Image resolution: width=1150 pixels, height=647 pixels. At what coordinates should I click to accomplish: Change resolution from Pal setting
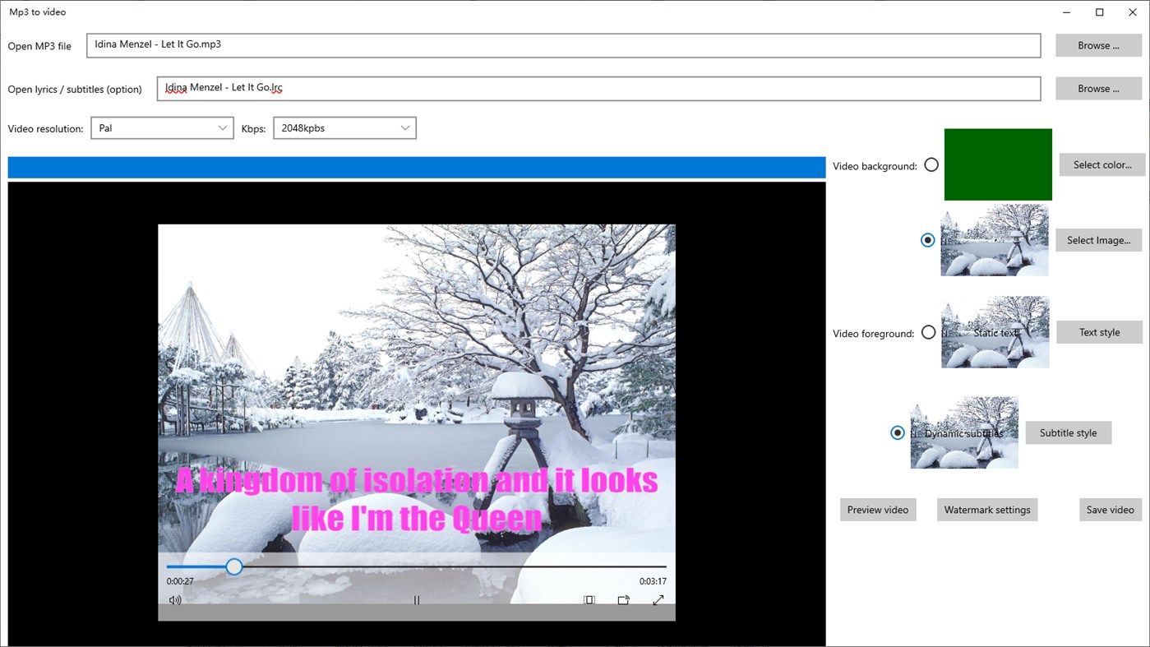[162, 127]
